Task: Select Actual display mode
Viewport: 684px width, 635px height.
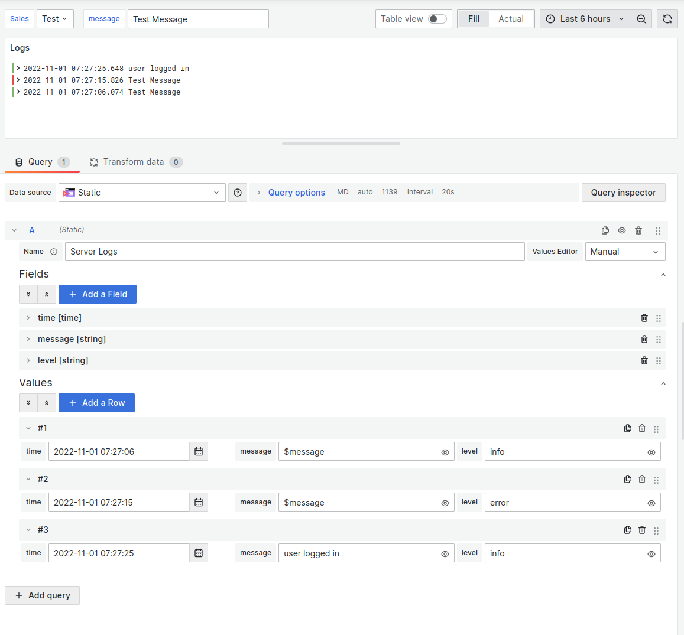Action: (510, 18)
